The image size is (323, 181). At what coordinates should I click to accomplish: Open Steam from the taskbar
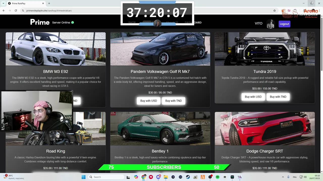[188, 177]
